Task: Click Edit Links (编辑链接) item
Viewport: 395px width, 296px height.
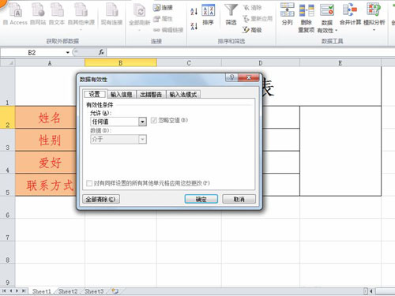Action: tap(168, 30)
